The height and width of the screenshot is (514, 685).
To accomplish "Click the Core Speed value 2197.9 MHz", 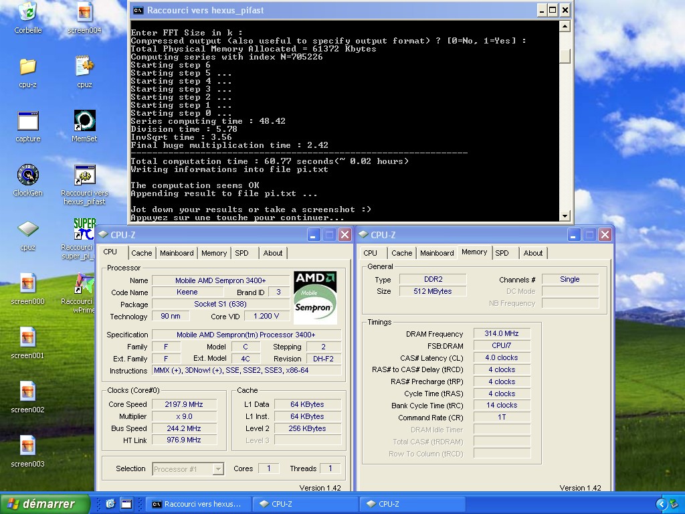I will coord(184,404).
